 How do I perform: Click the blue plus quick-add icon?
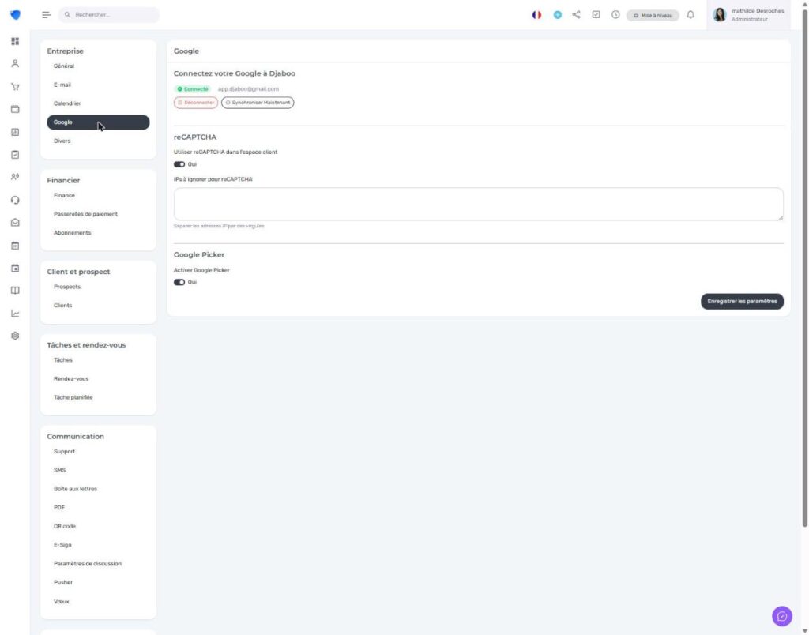tap(557, 15)
